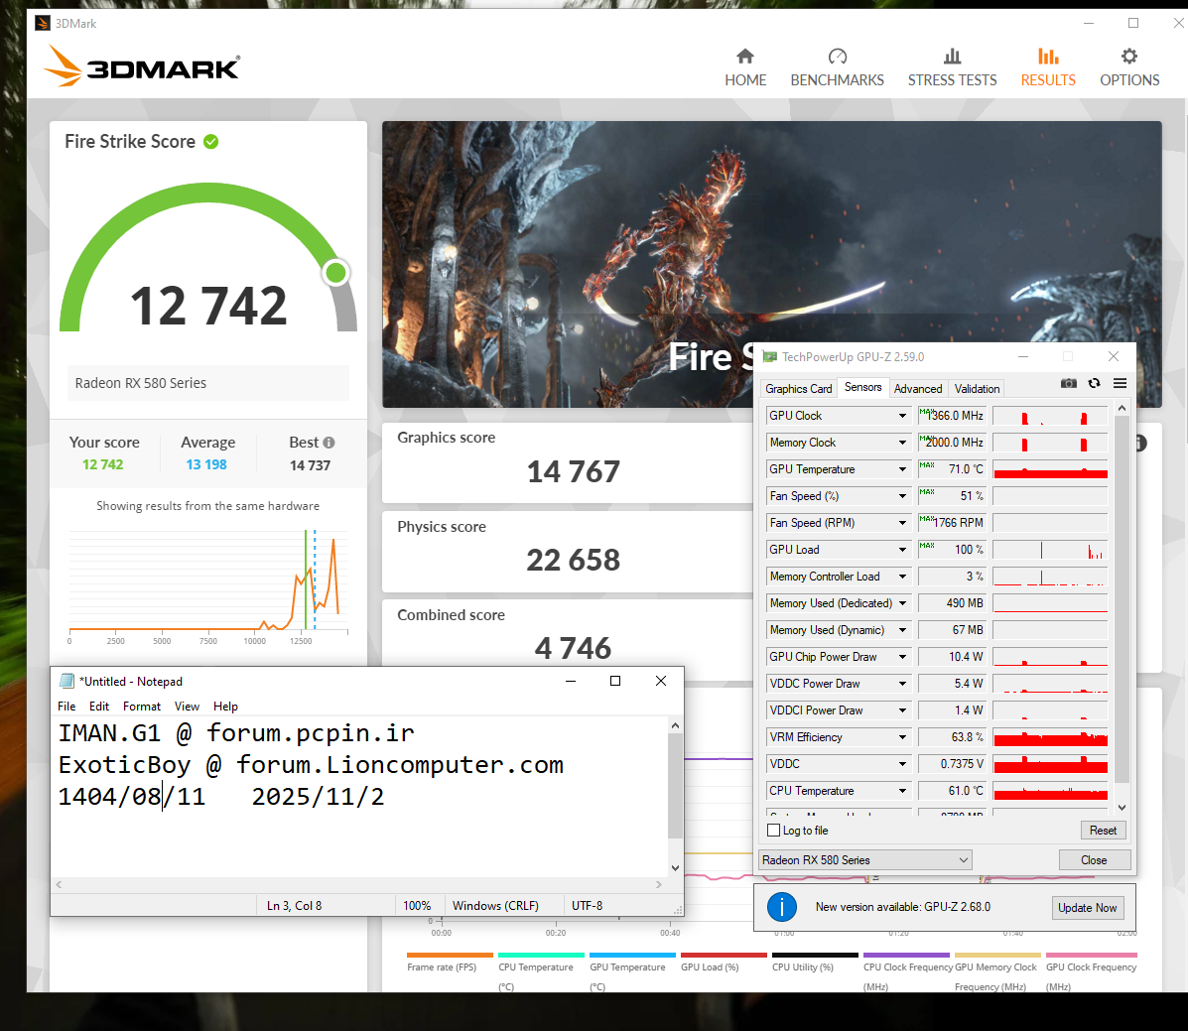
Task: Click the Update Now button
Action: pyautogui.click(x=1087, y=908)
